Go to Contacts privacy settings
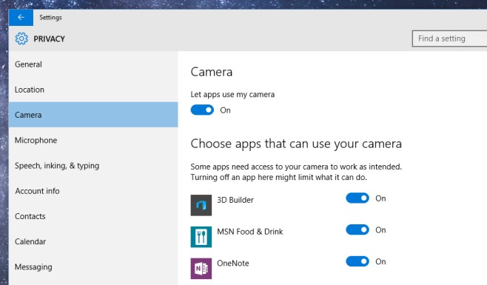 [93, 216]
